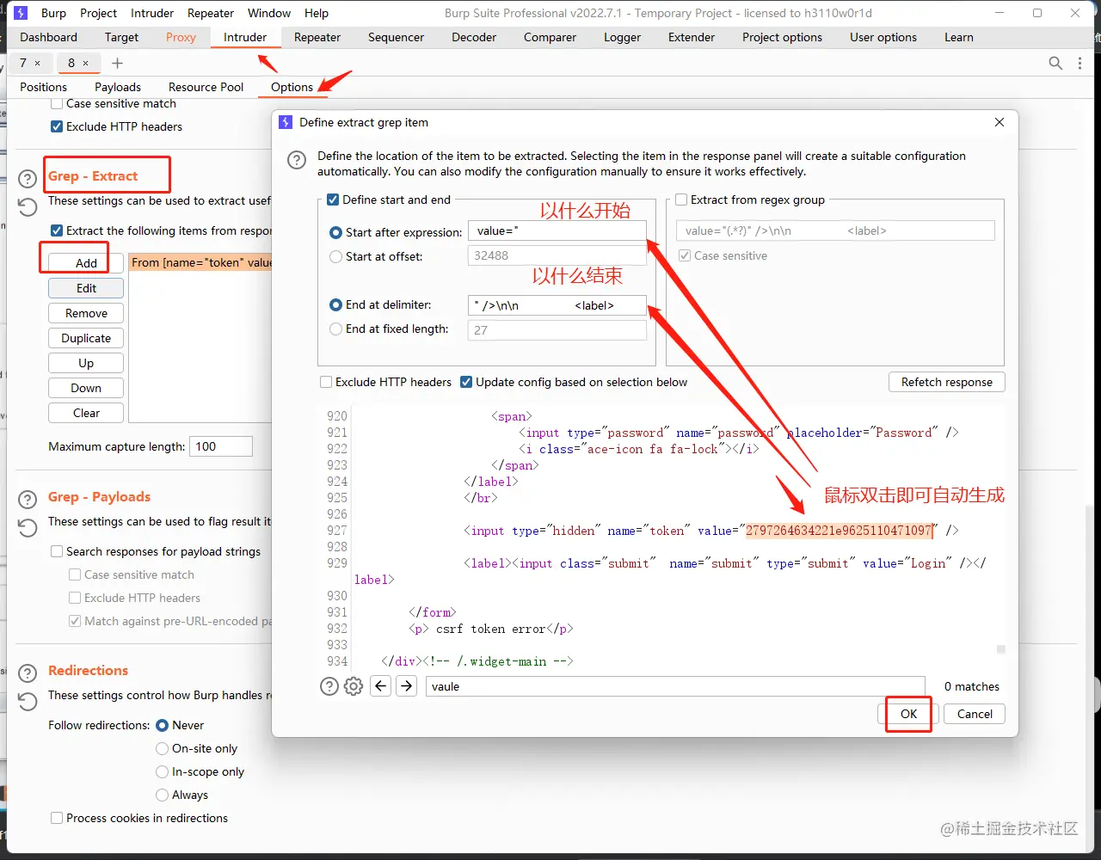Screen dimensions: 1101x860
Task: Open the Help menu
Action: pos(317,13)
